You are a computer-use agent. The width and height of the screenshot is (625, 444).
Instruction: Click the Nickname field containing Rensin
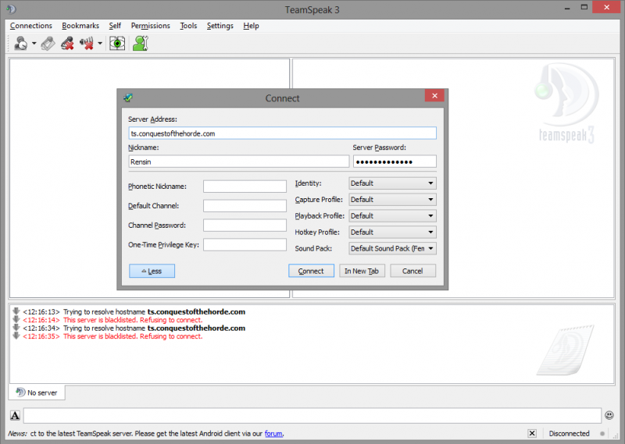click(x=239, y=162)
